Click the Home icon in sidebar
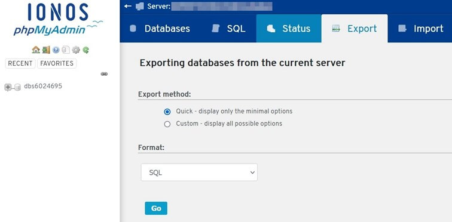The height and width of the screenshot is (222, 452). click(x=36, y=50)
